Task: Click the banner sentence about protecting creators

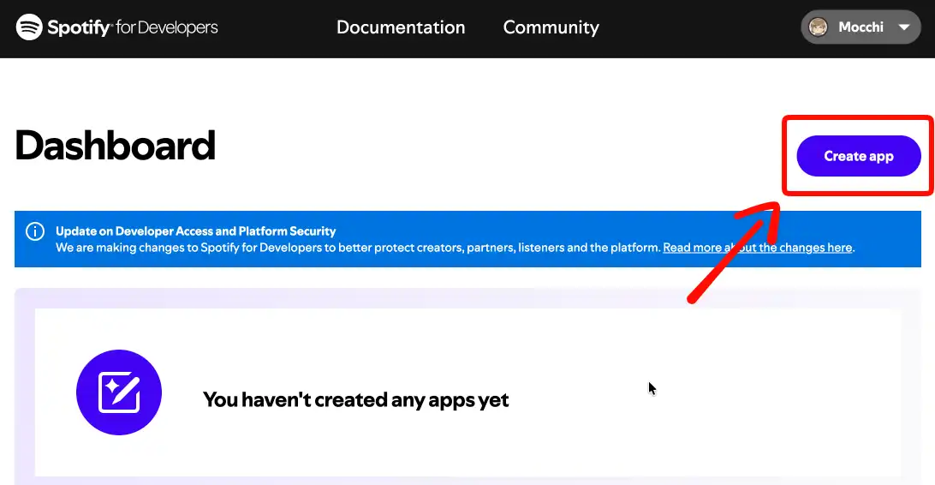Action: point(359,248)
